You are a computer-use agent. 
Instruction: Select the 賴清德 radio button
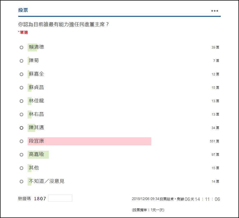point(21,47)
